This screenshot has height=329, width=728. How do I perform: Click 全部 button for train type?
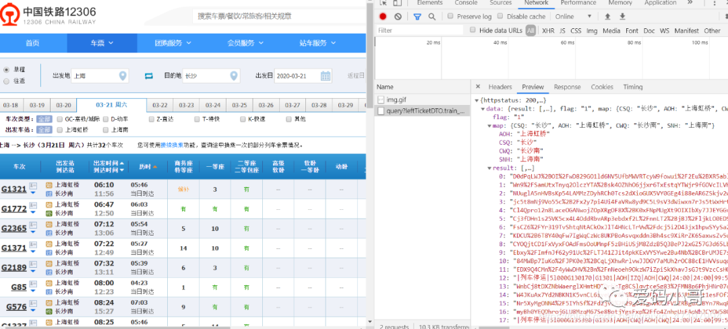coord(44,119)
